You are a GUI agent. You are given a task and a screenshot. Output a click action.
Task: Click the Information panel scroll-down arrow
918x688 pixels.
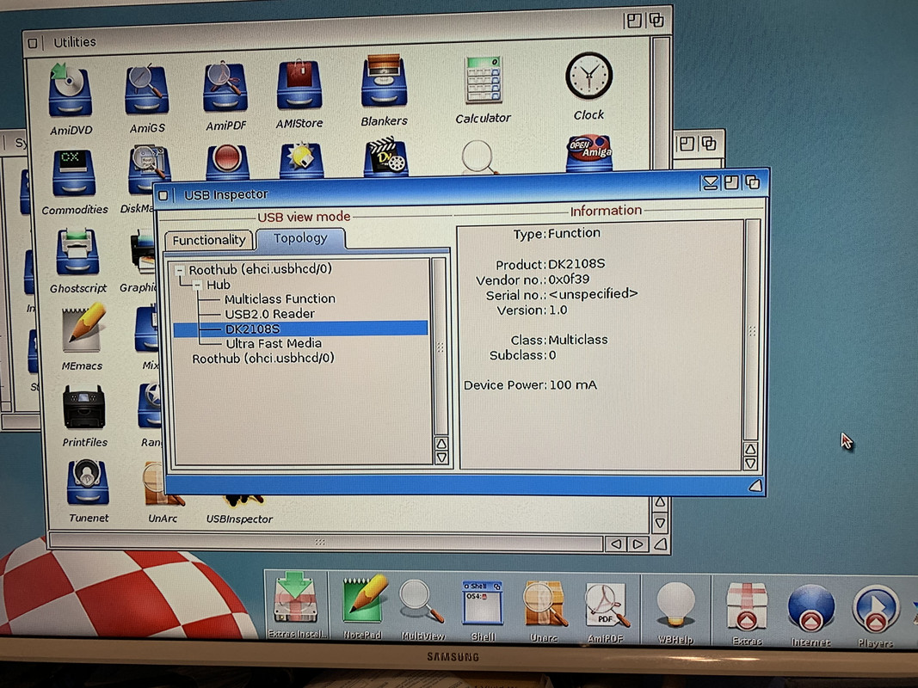[751, 464]
